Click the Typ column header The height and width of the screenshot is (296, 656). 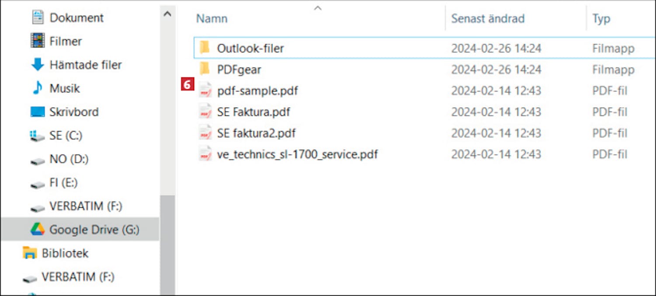tap(601, 19)
